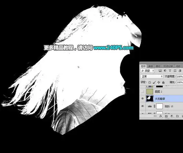Filter layers by adjustment layer icon
The image size is (183, 153).
click(x=165, y=71)
